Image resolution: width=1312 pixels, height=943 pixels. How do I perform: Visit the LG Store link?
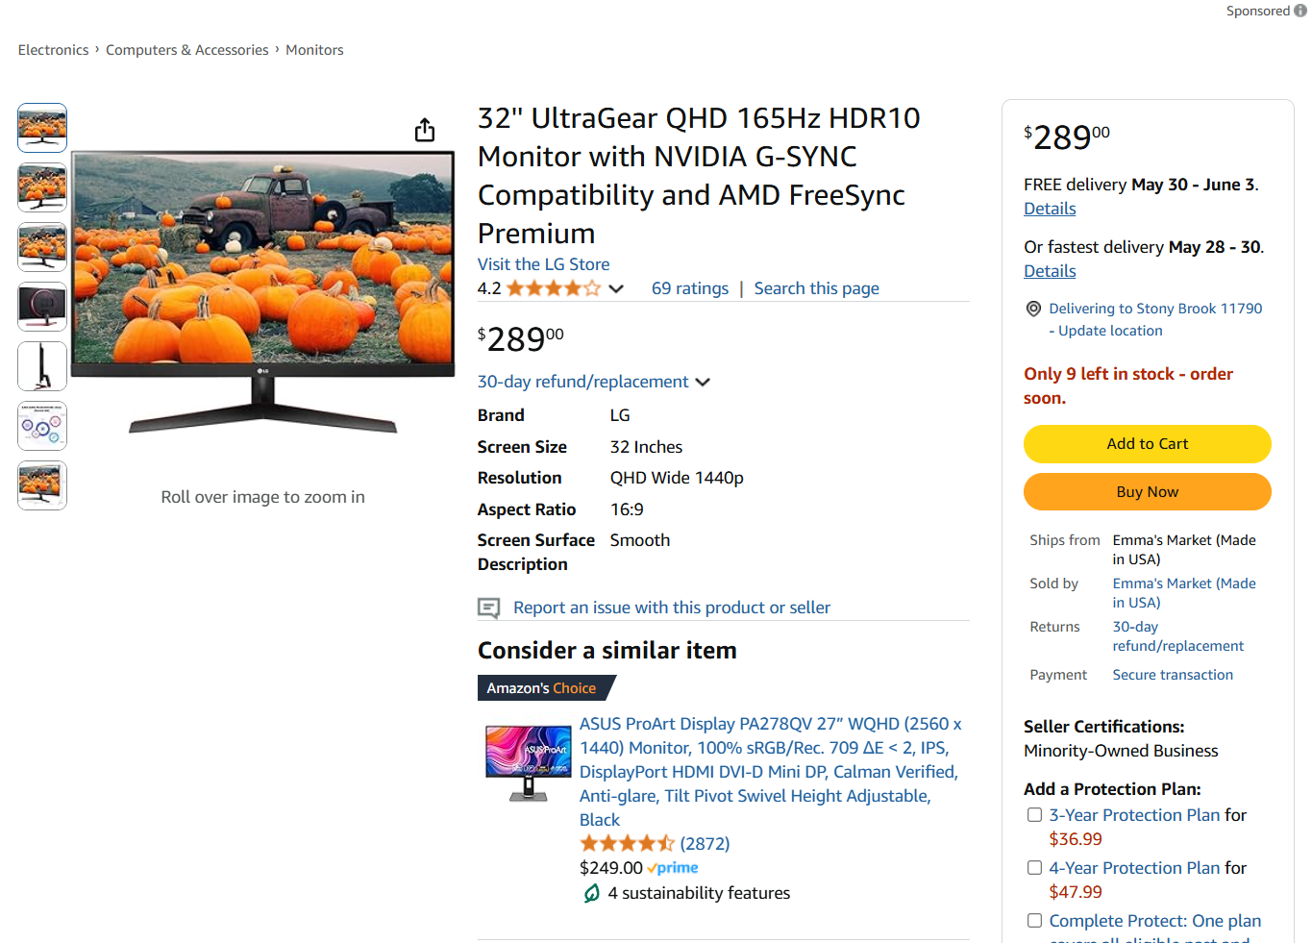point(543,264)
